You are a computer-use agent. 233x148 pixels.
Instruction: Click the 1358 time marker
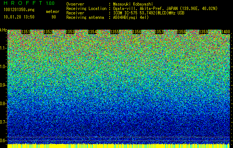tap(181, 32)
